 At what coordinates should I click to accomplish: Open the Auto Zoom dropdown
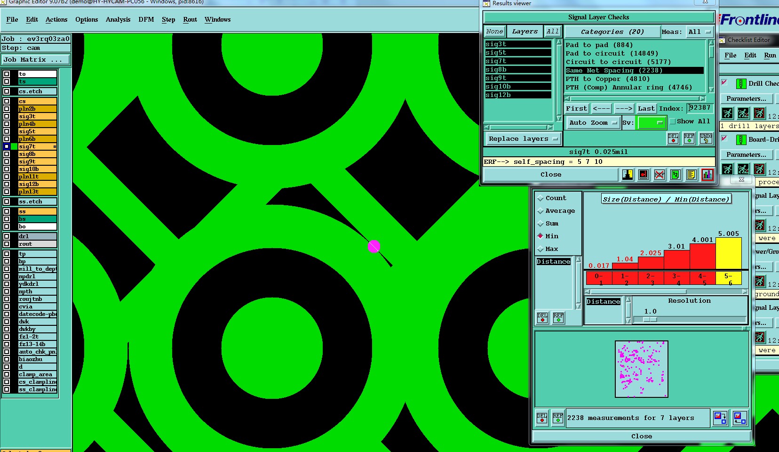click(x=593, y=123)
